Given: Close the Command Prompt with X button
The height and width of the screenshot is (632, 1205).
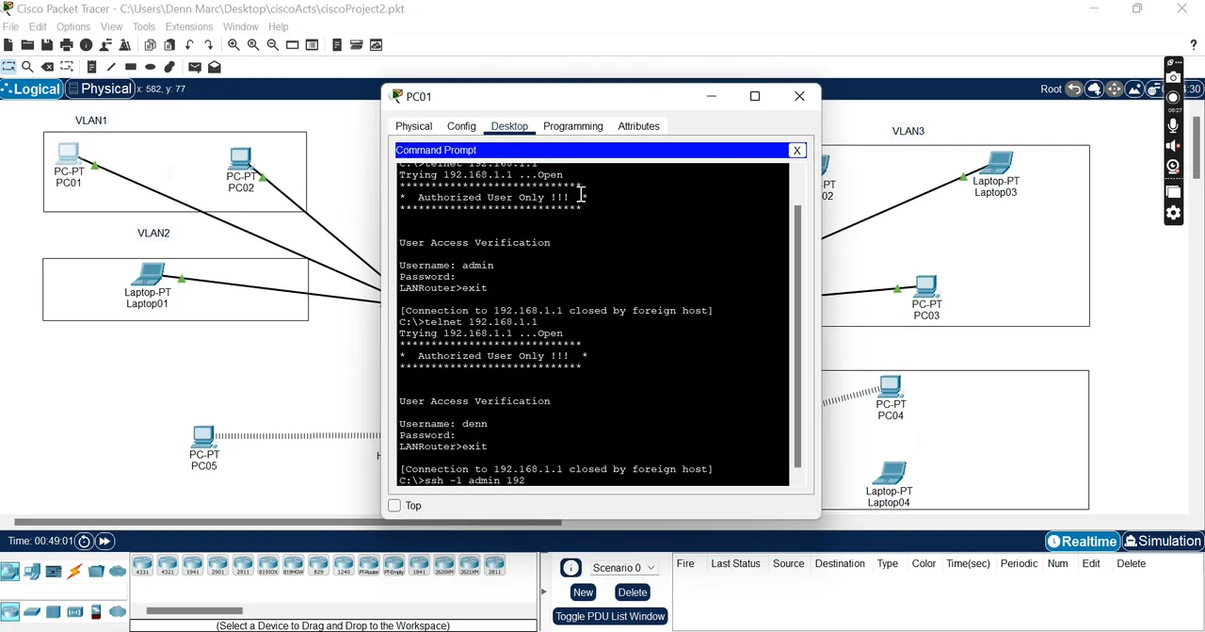Looking at the screenshot, I should click(x=796, y=151).
